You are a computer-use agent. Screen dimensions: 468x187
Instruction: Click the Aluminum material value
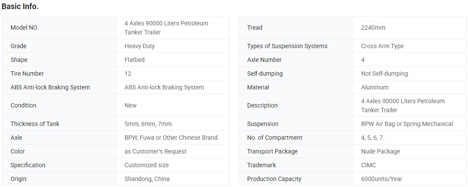tap(374, 87)
